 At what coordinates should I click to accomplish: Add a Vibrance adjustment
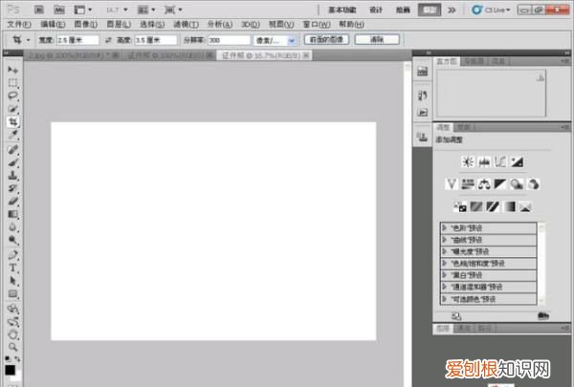click(452, 183)
